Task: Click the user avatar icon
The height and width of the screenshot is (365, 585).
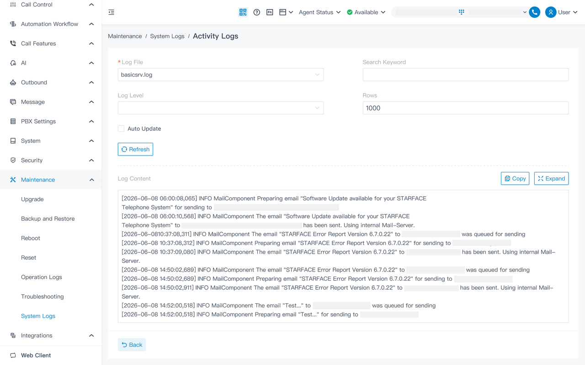Action: [x=551, y=12]
